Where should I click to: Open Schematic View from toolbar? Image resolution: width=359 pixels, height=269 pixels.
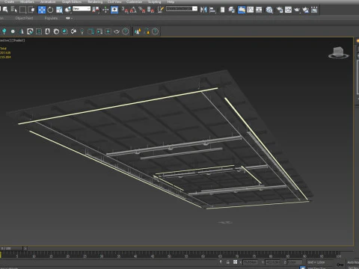click(259, 10)
